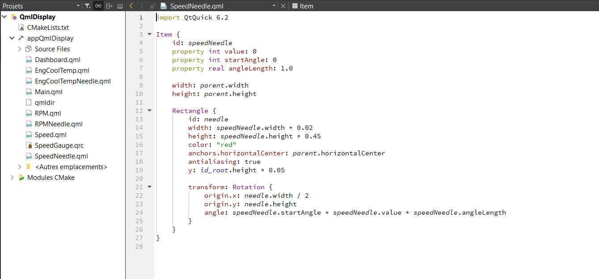Open Main.qml
The height and width of the screenshot is (279, 599).
click(49, 92)
